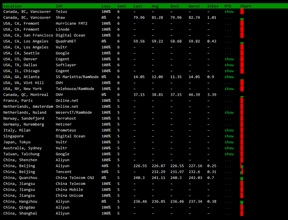Click the Best column header
This screenshot has width=288, height=220.
(x=175, y=6)
